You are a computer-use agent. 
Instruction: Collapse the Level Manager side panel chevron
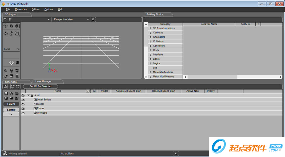click(x=11, y=114)
